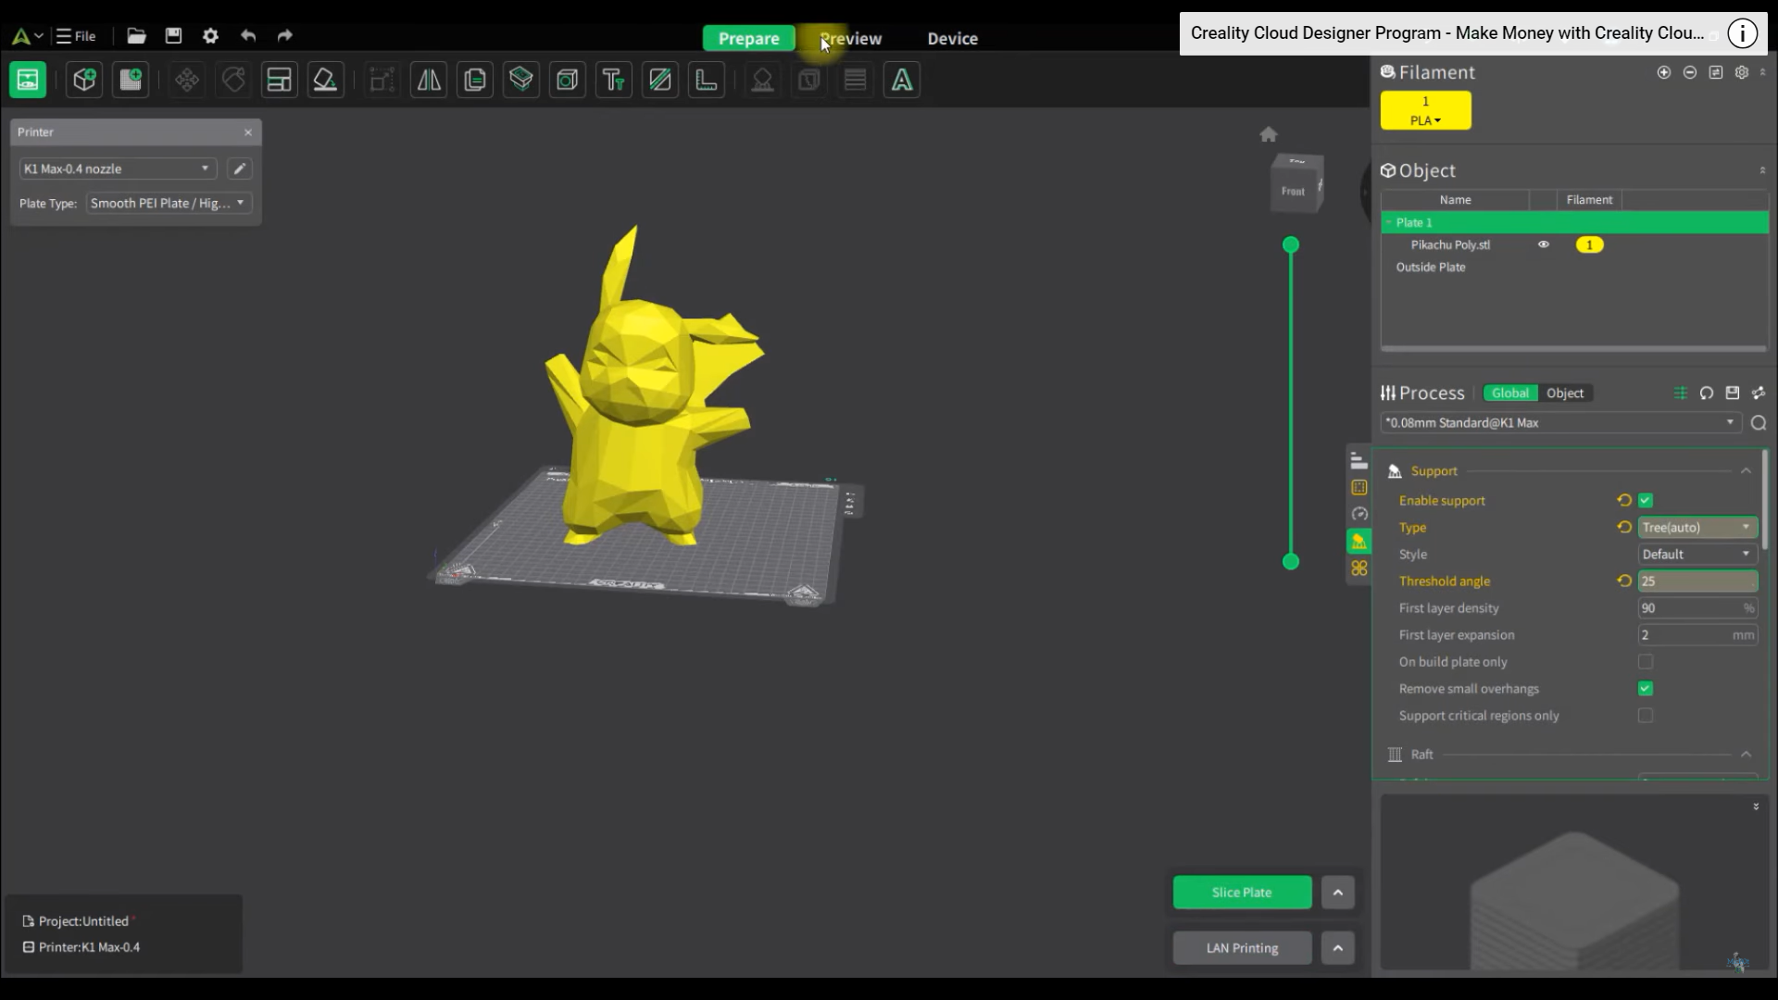The width and height of the screenshot is (1778, 1000).
Task: Click the large A toolbar icon
Action: point(902,81)
